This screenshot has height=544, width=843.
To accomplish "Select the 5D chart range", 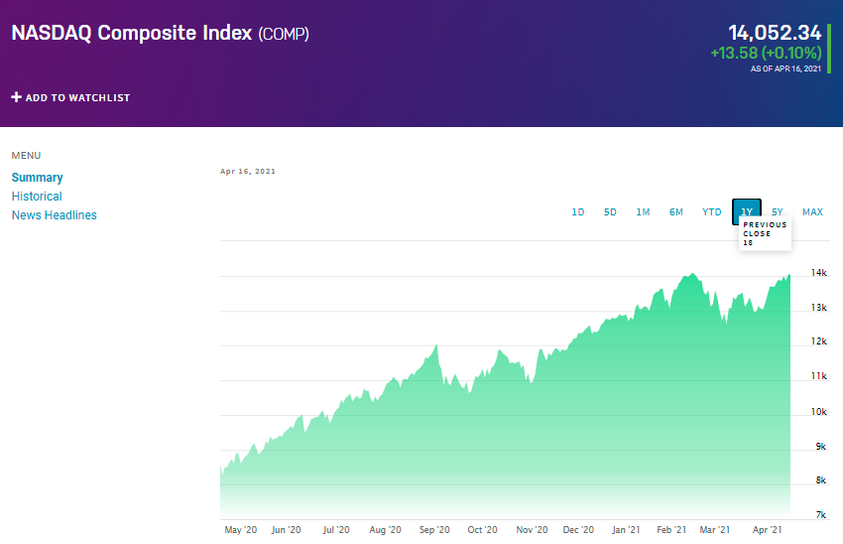I will click(610, 212).
